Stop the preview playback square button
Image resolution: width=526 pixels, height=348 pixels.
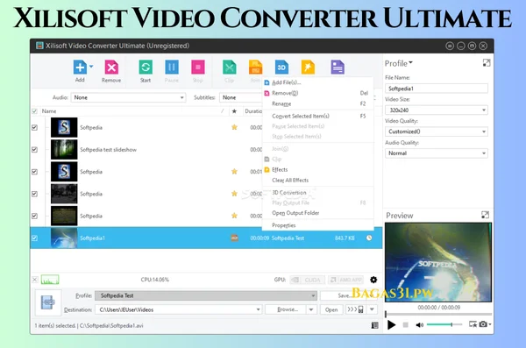pos(405,325)
